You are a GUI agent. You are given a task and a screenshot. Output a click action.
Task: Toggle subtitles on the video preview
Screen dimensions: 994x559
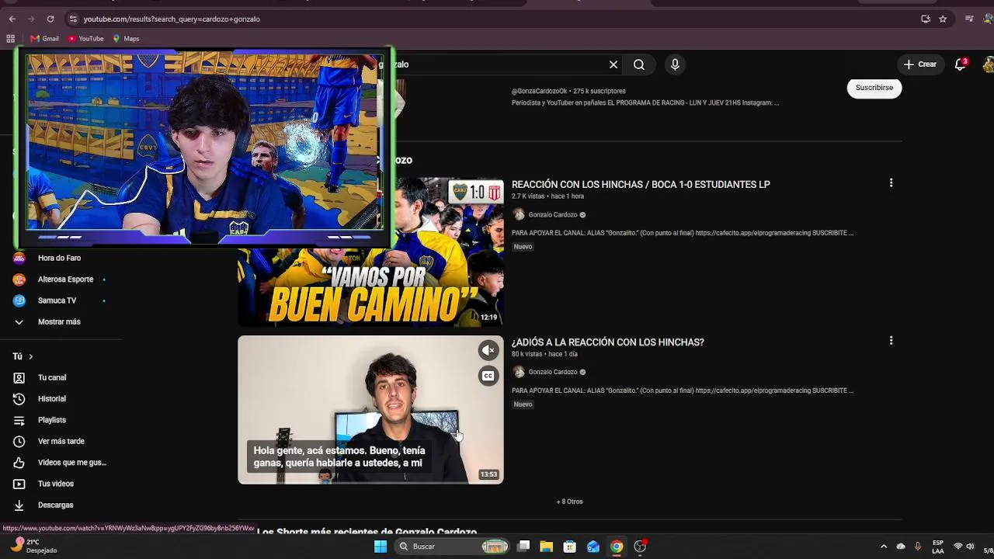click(488, 377)
